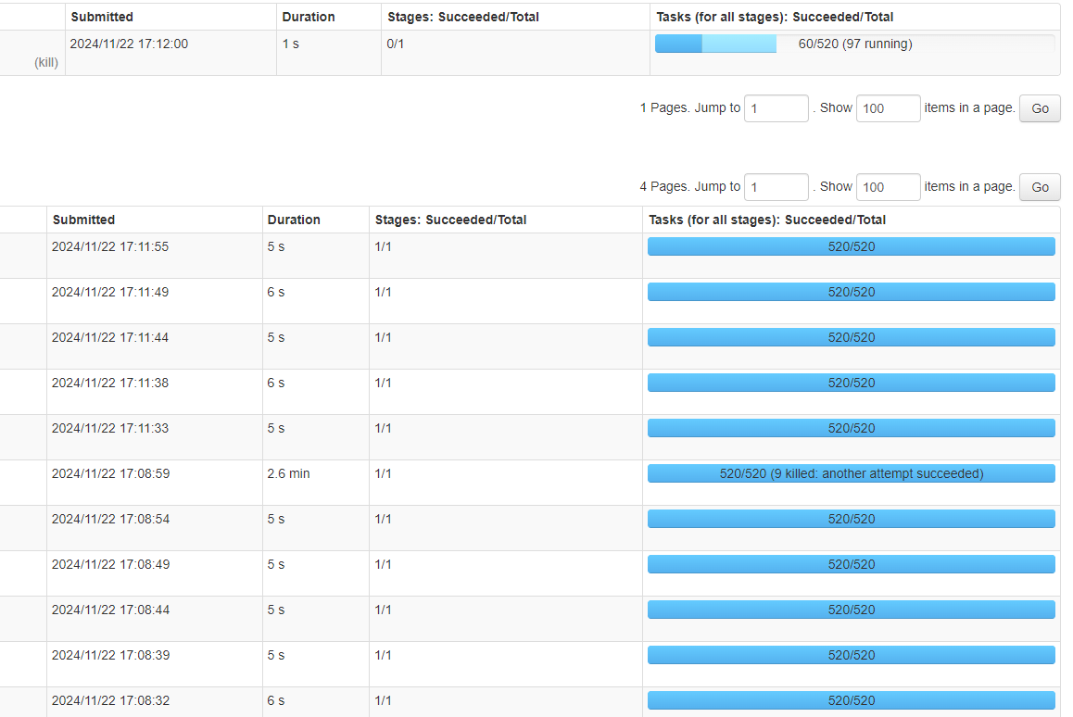
Task: Click progress bar of job submitted 17:08:32
Action: 851,700
